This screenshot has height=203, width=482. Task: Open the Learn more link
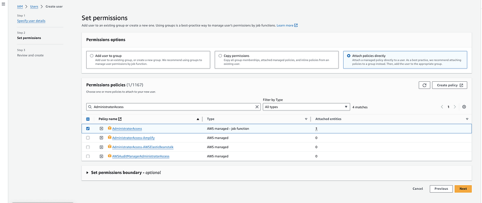(x=287, y=25)
